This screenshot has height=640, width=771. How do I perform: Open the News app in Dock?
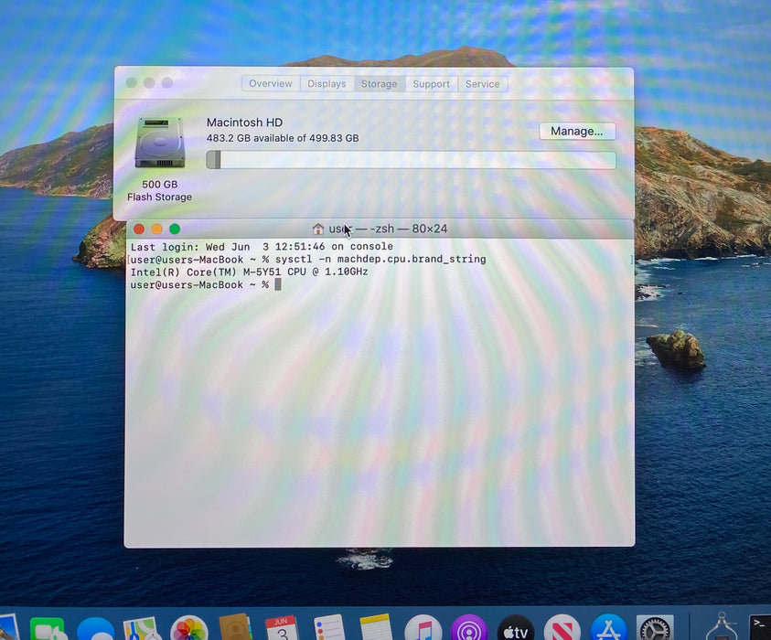pyautogui.click(x=562, y=629)
